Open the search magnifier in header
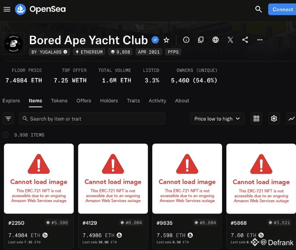Screen dimensions: 296x250 [259, 9]
